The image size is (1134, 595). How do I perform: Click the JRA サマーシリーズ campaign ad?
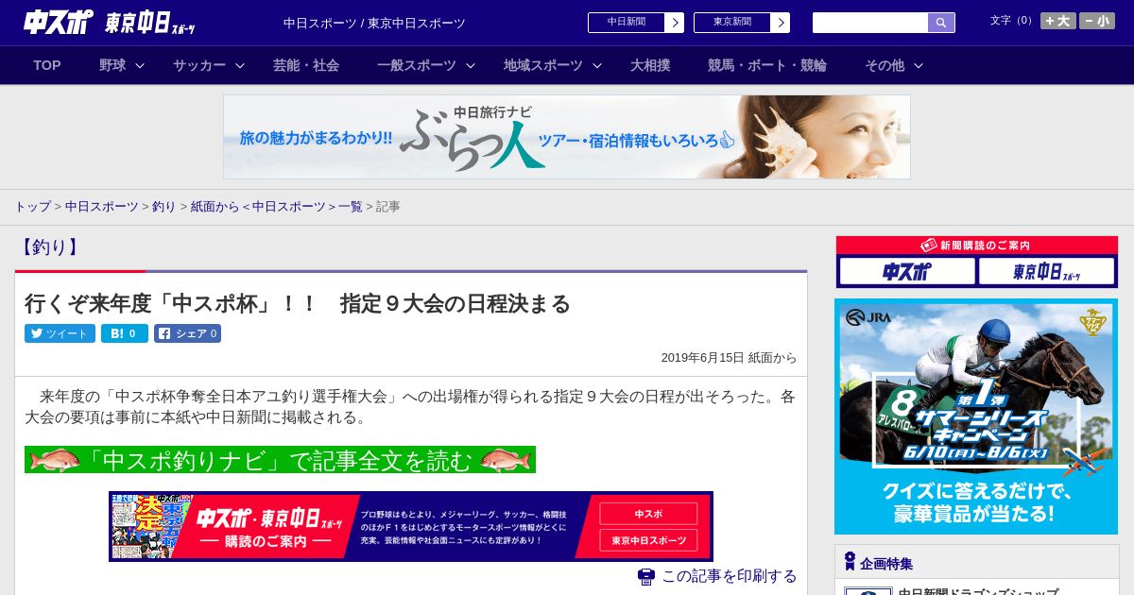(x=976, y=416)
